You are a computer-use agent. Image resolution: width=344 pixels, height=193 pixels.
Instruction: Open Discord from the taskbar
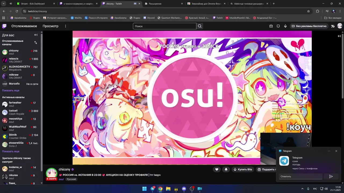coord(184,189)
